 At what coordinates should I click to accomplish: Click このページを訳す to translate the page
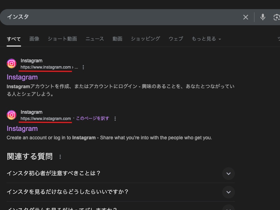coord(92,119)
